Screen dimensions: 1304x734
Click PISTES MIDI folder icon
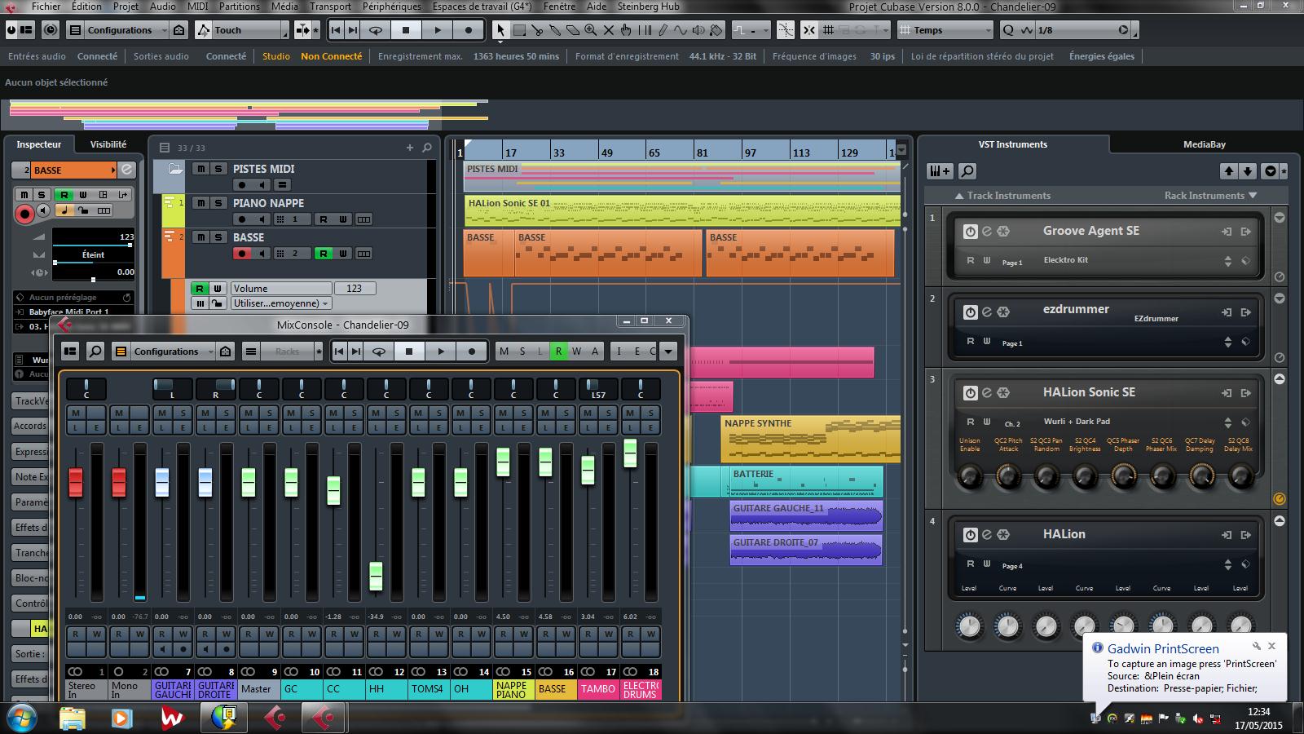pyautogui.click(x=174, y=170)
